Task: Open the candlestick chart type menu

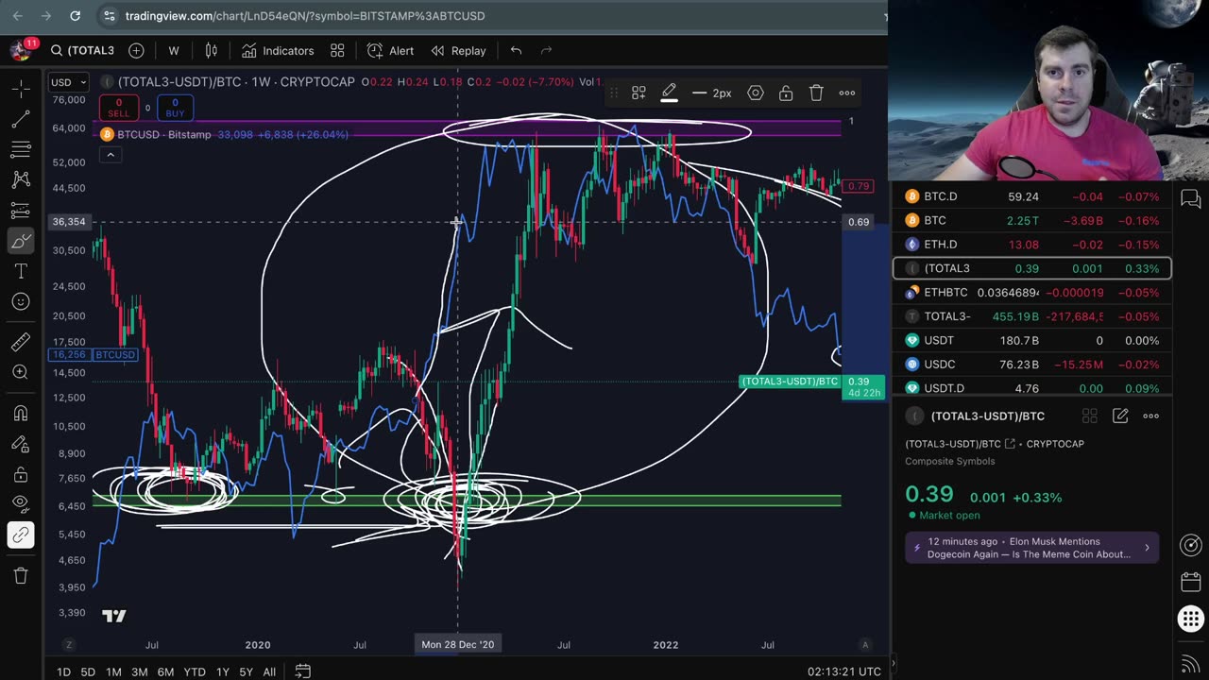Action: point(212,50)
